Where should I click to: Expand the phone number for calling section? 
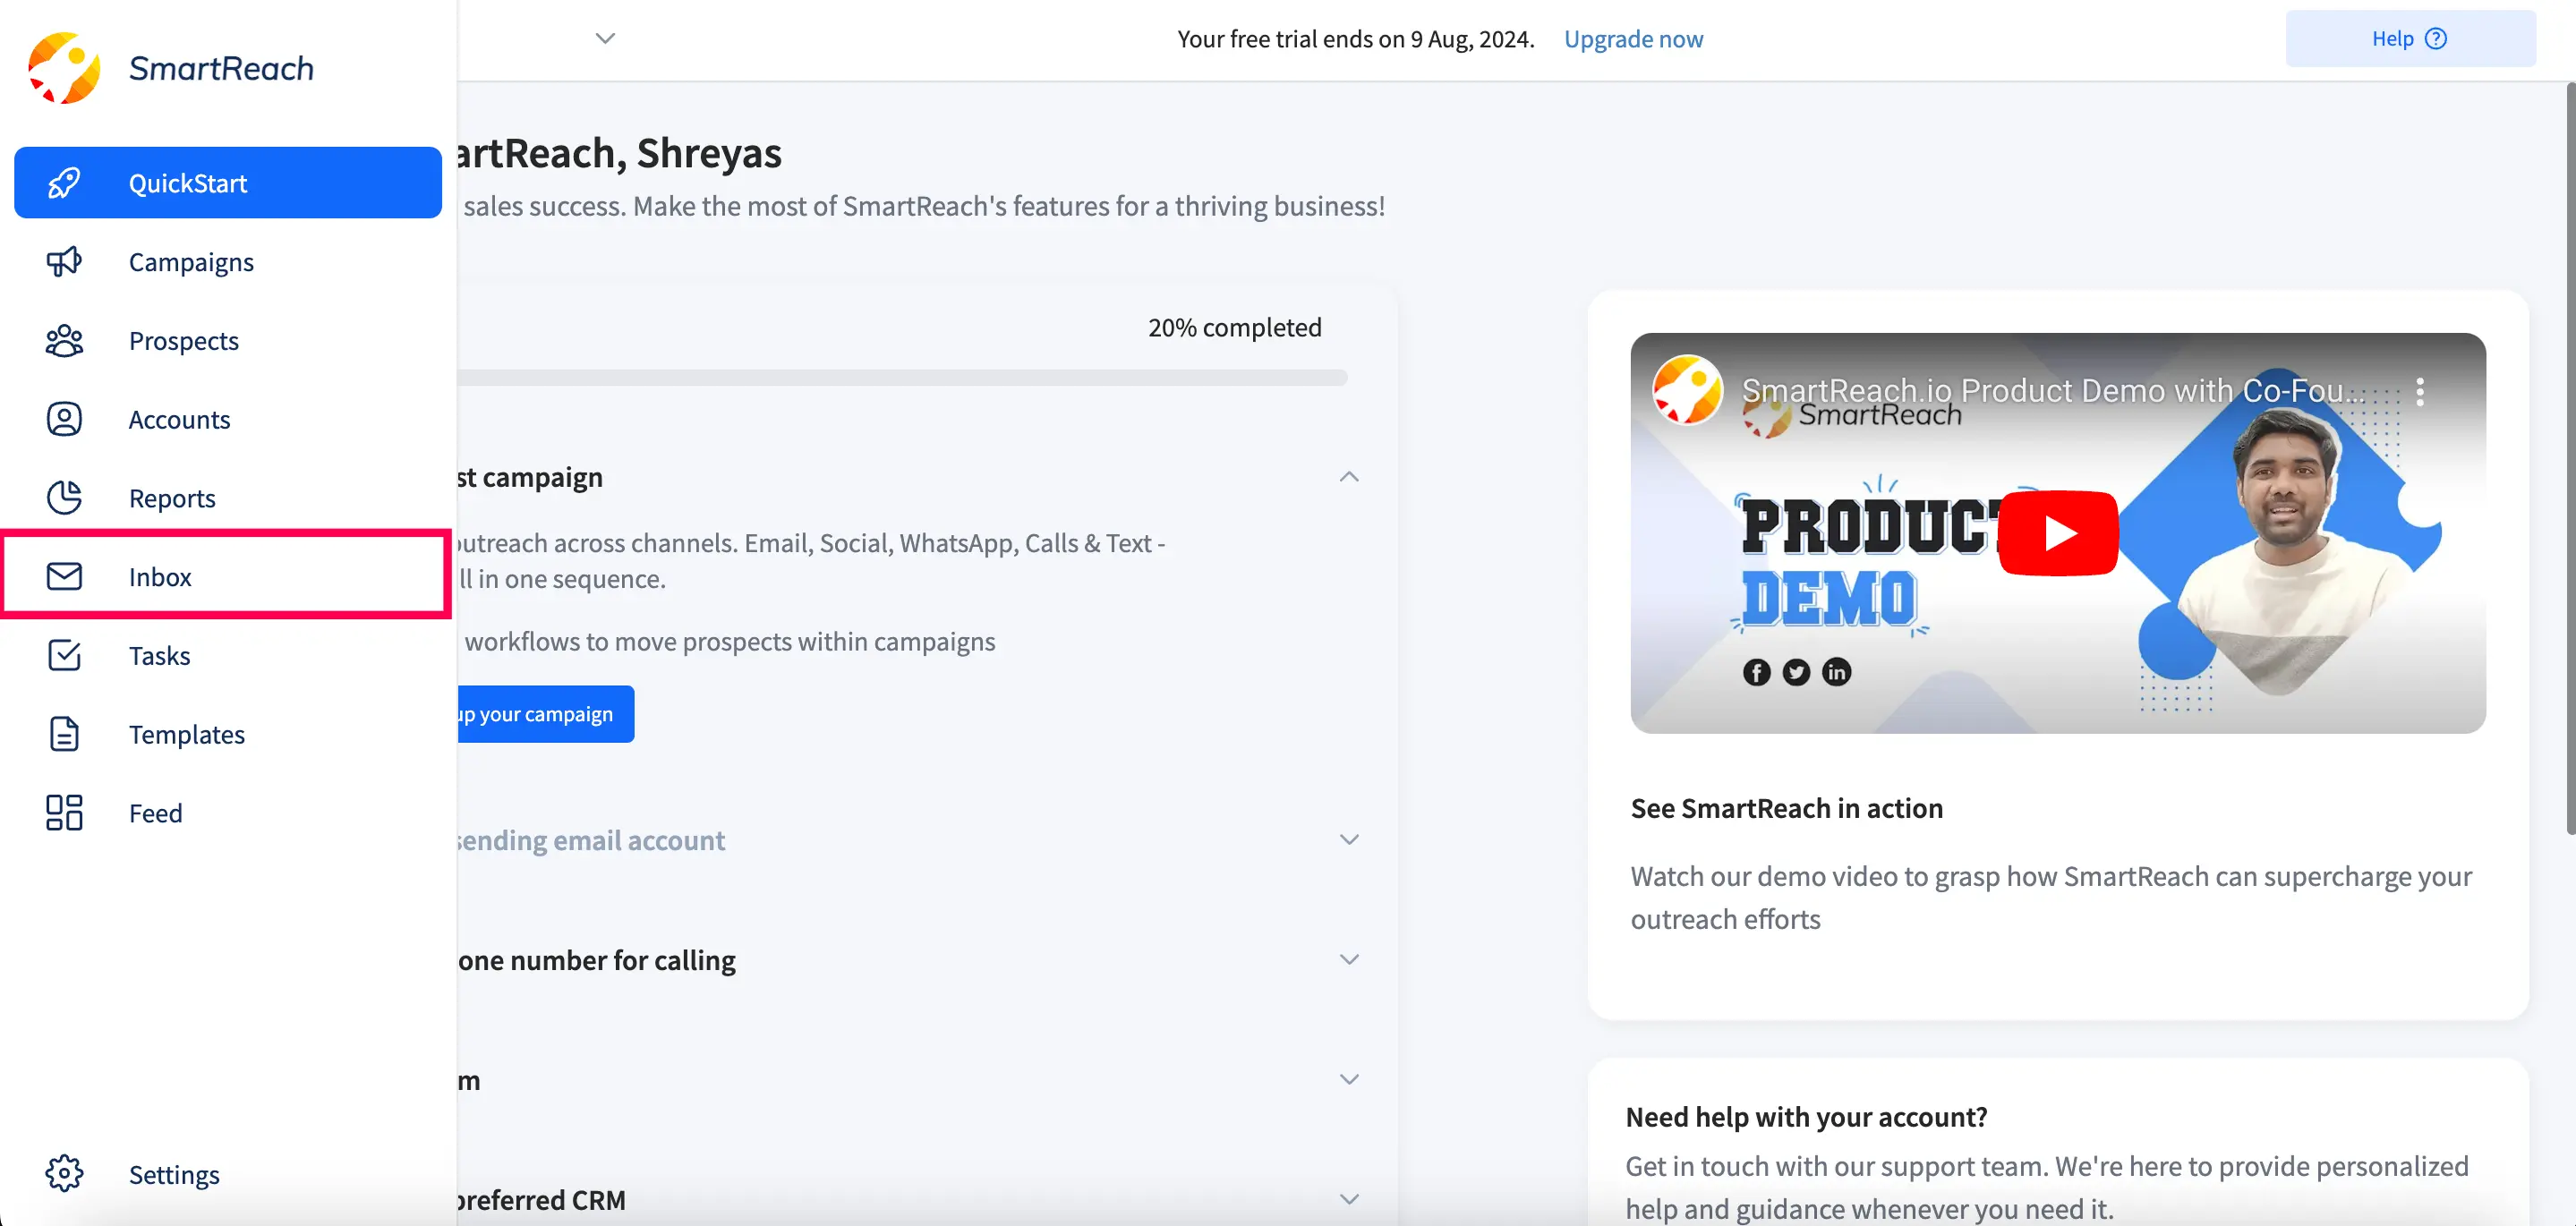(1349, 960)
